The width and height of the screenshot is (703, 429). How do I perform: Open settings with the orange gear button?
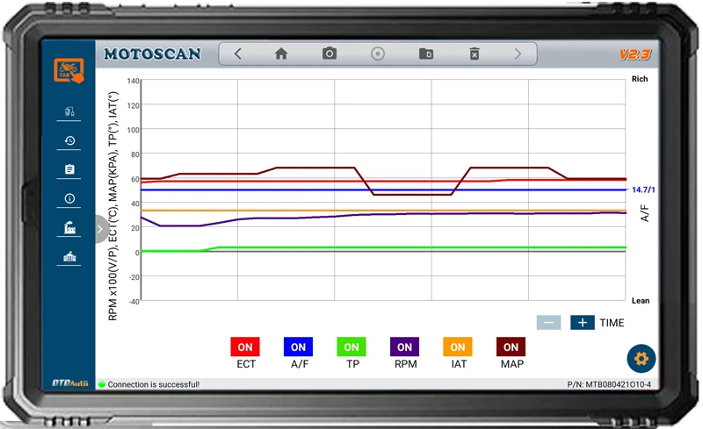(x=641, y=359)
